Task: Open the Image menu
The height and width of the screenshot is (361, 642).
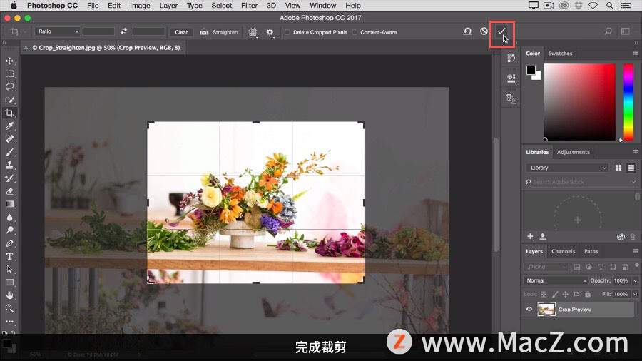Action: [140, 6]
